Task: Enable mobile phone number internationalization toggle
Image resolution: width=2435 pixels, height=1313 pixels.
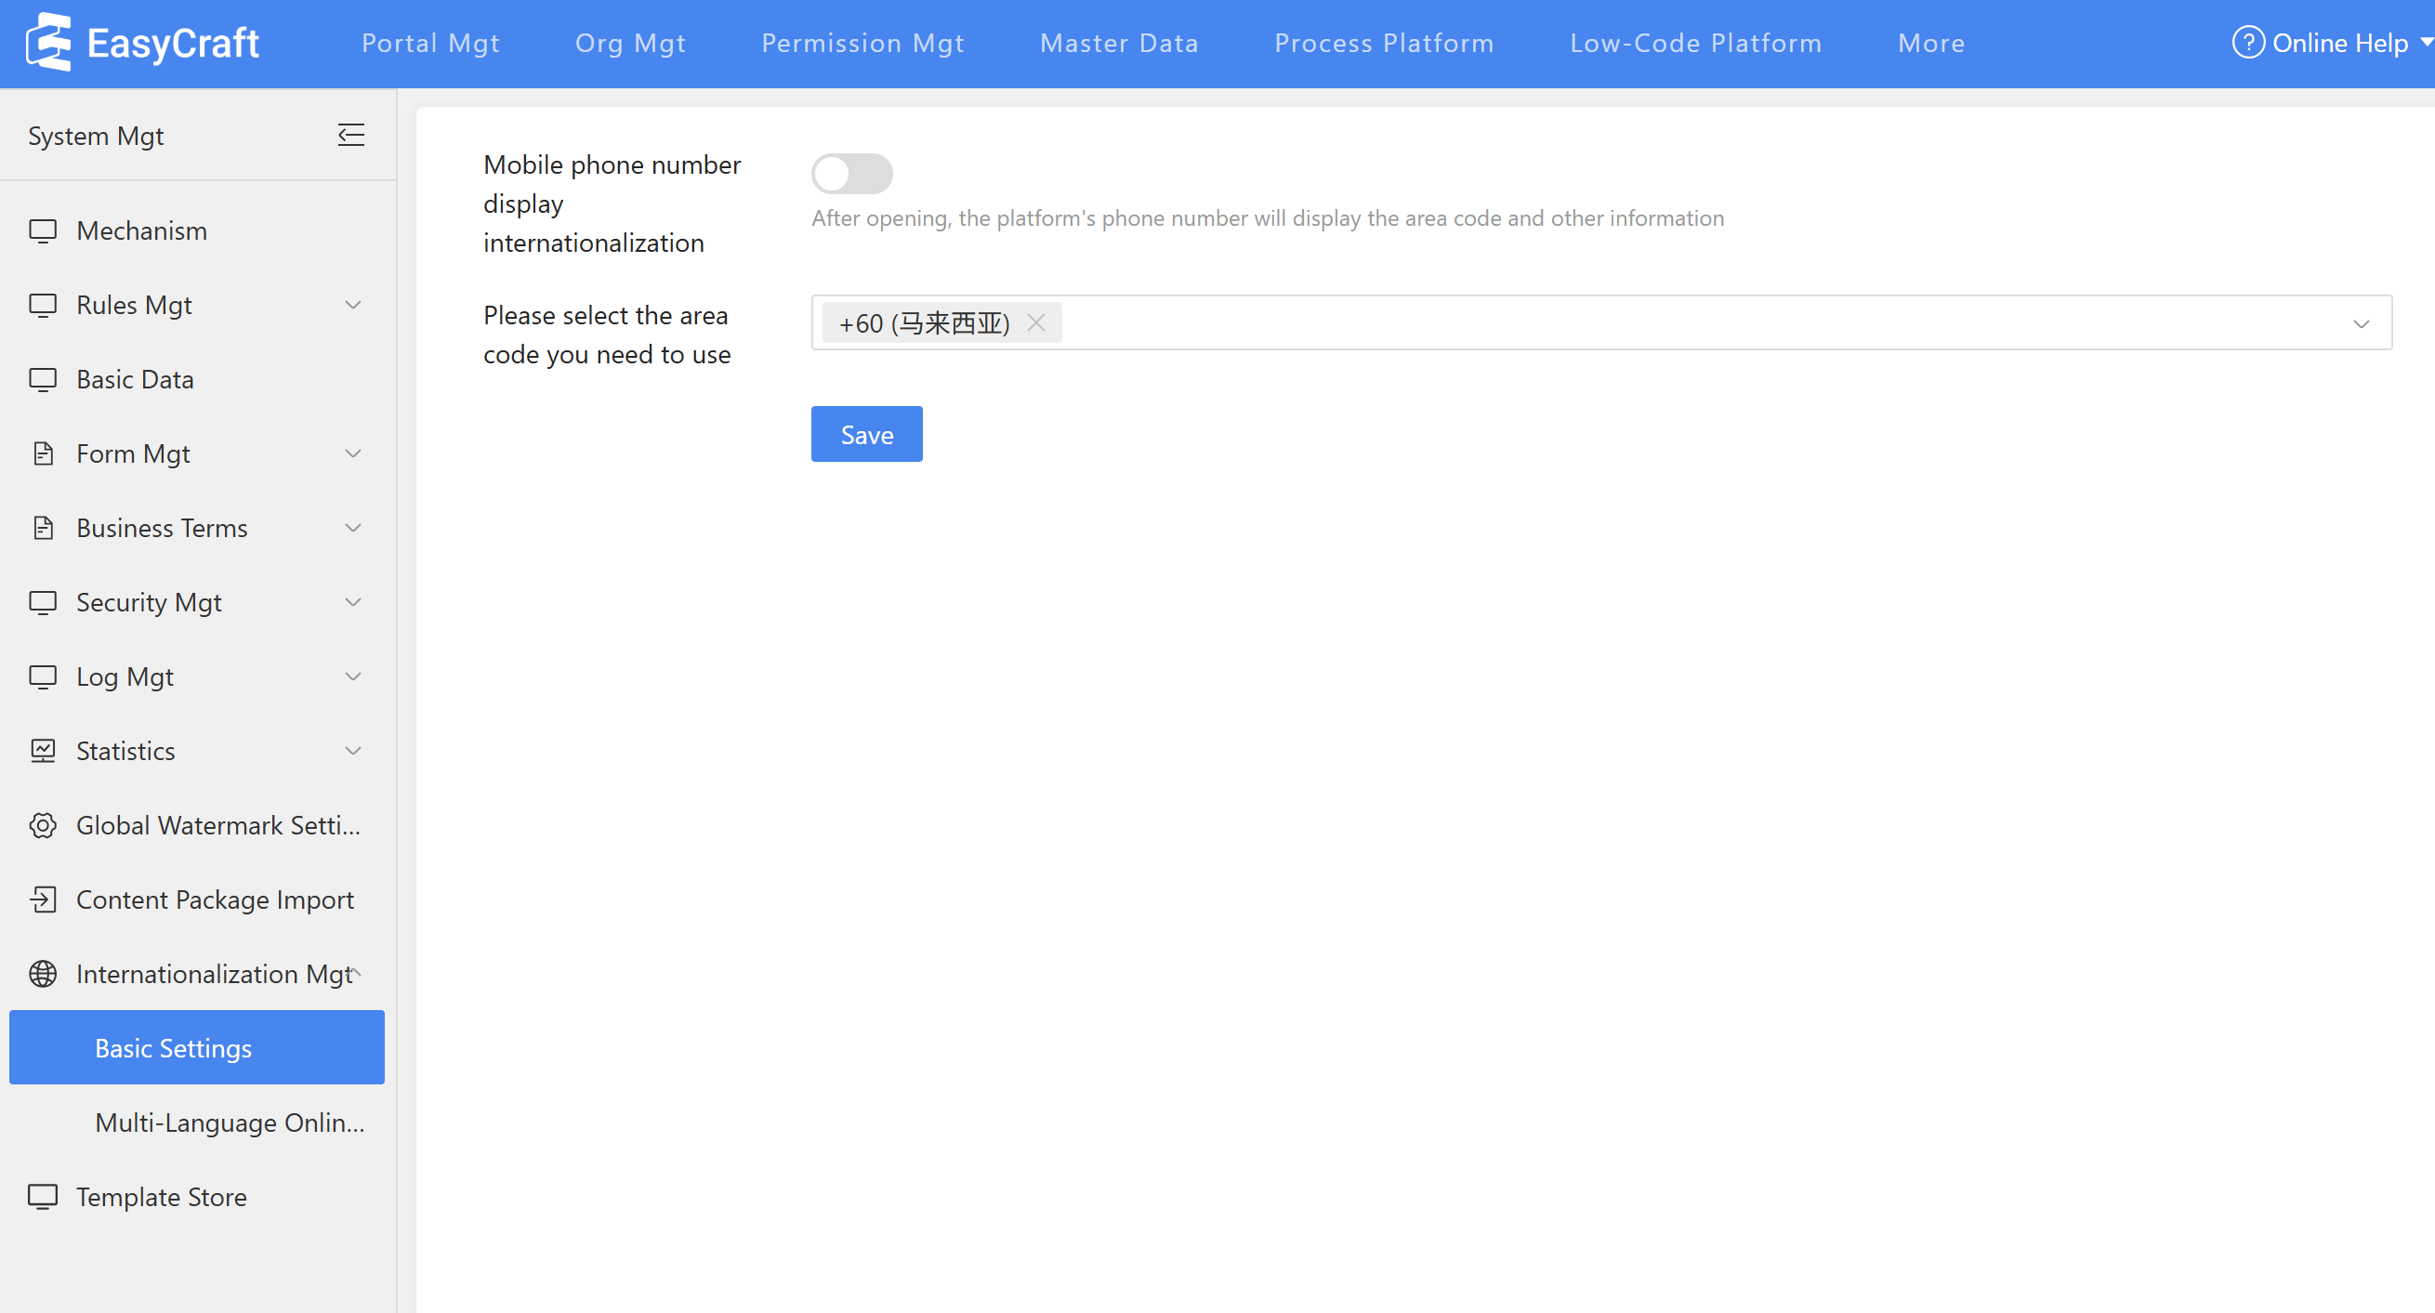Action: [x=851, y=173]
